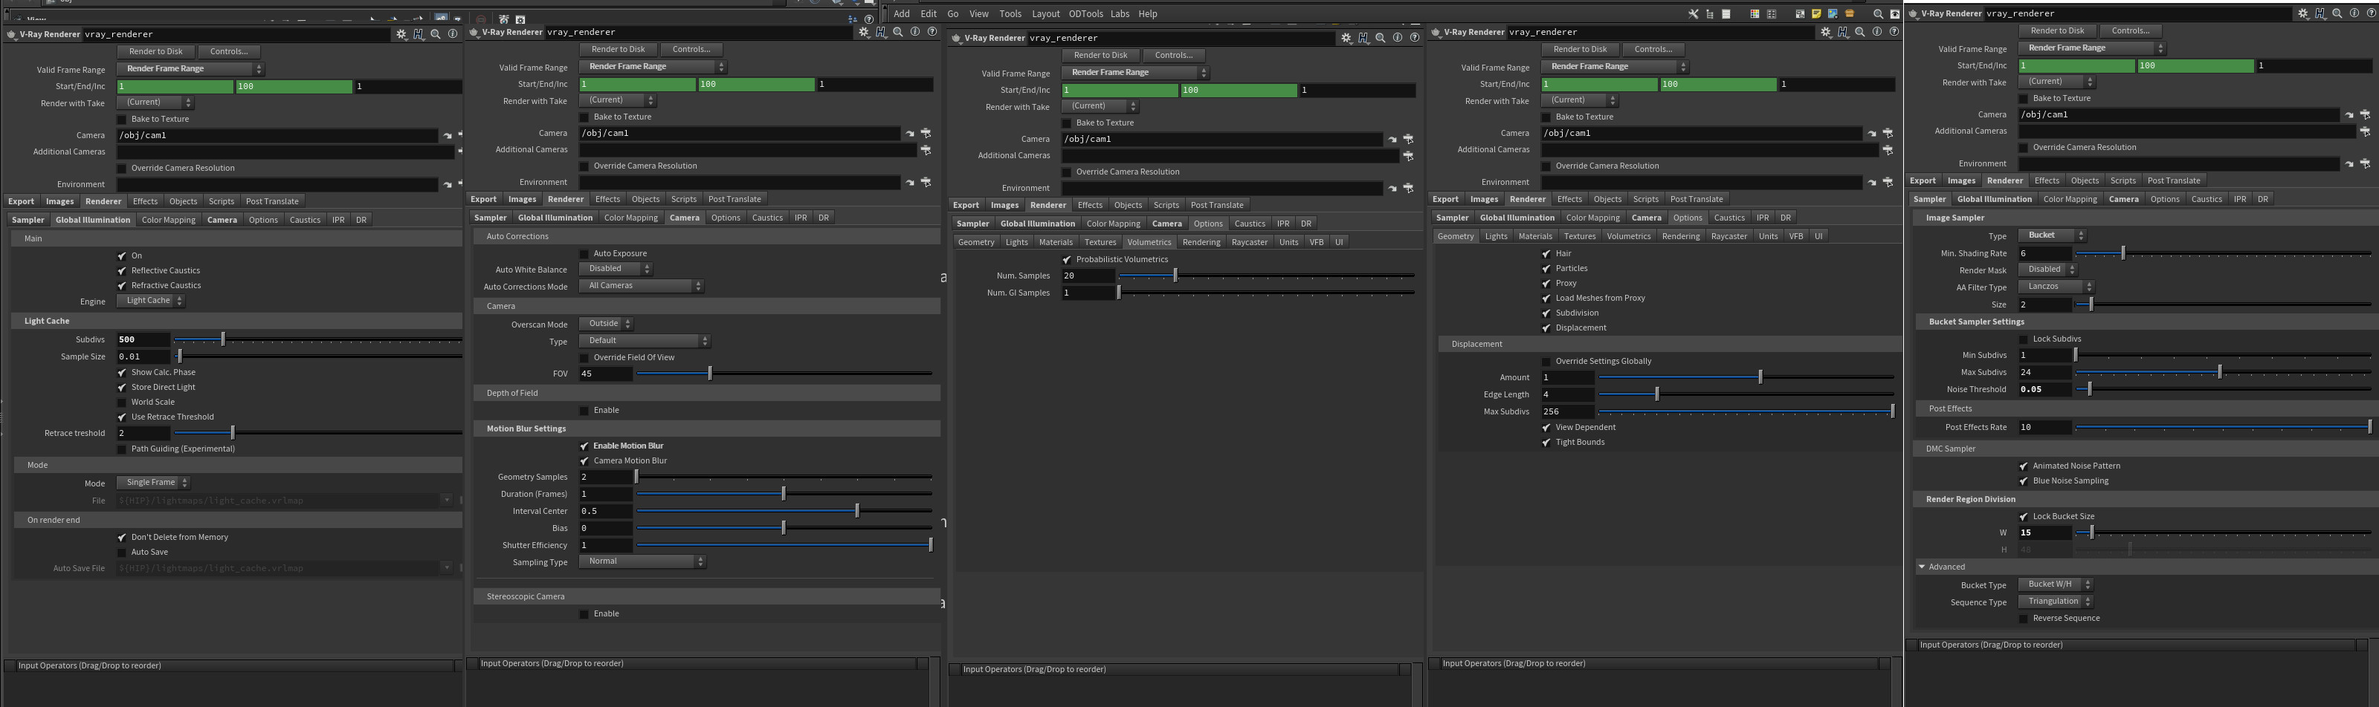Viewport: 2379px width, 707px height.
Task: Open gear menu in Image Sampler panel header
Action: [x=2303, y=14]
